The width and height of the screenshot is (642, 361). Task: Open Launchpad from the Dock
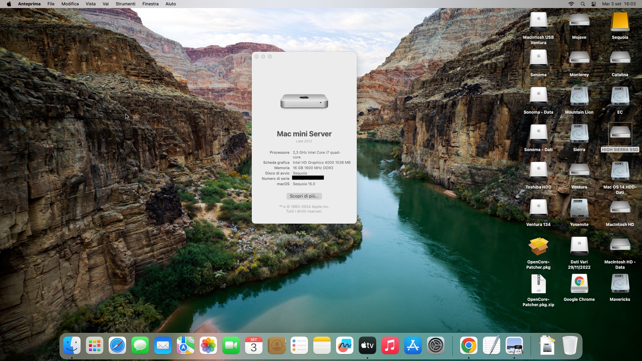95,345
